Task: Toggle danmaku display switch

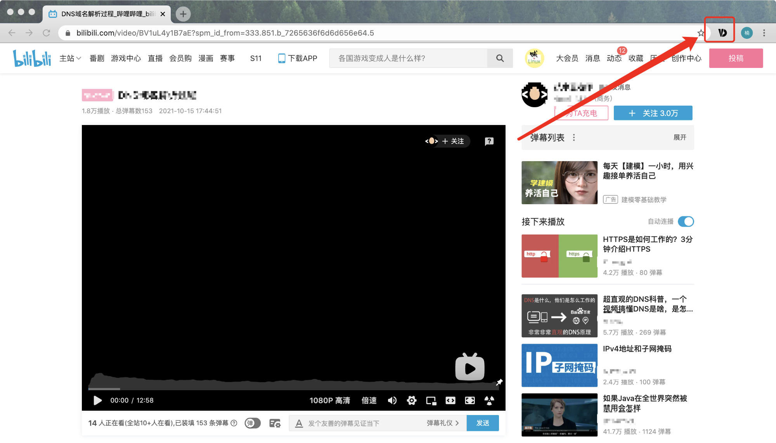Action: (x=252, y=423)
